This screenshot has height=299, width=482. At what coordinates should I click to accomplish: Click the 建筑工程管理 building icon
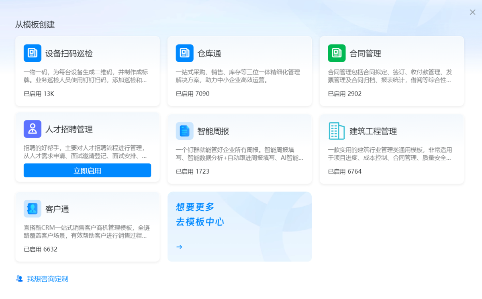pyautogui.click(x=337, y=131)
